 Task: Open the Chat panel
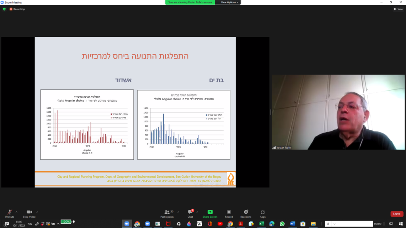(x=190, y=213)
